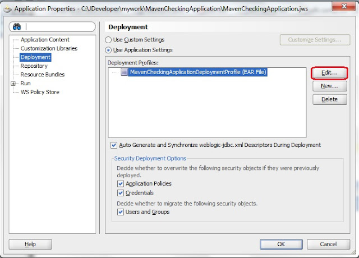Click the New... profile button
359x258 pixels.
[330, 86]
